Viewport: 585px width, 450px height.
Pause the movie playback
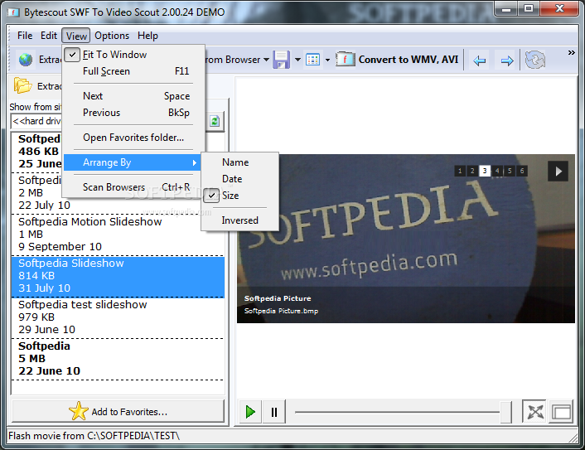point(274,412)
